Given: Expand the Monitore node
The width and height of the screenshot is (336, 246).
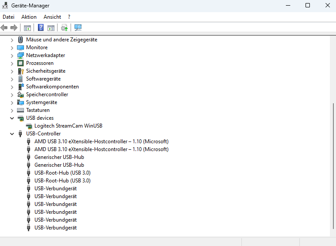Looking at the screenshot, I should 12,48.
